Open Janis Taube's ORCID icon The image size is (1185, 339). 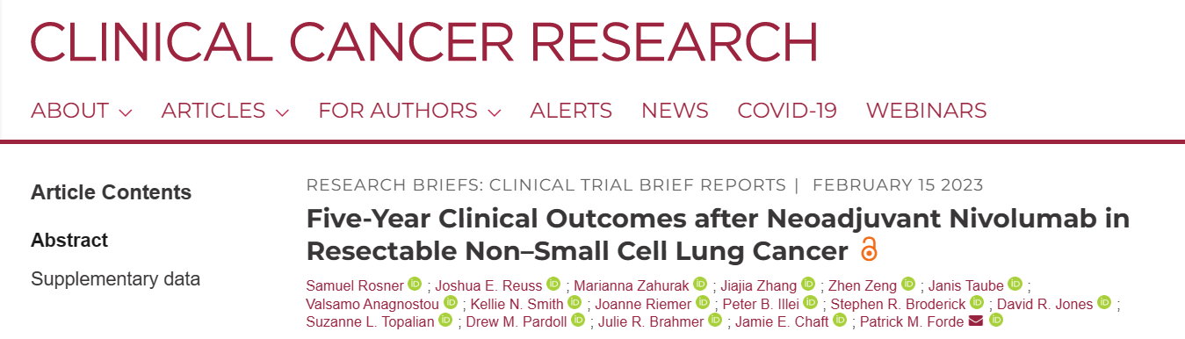click(1015, 284)
